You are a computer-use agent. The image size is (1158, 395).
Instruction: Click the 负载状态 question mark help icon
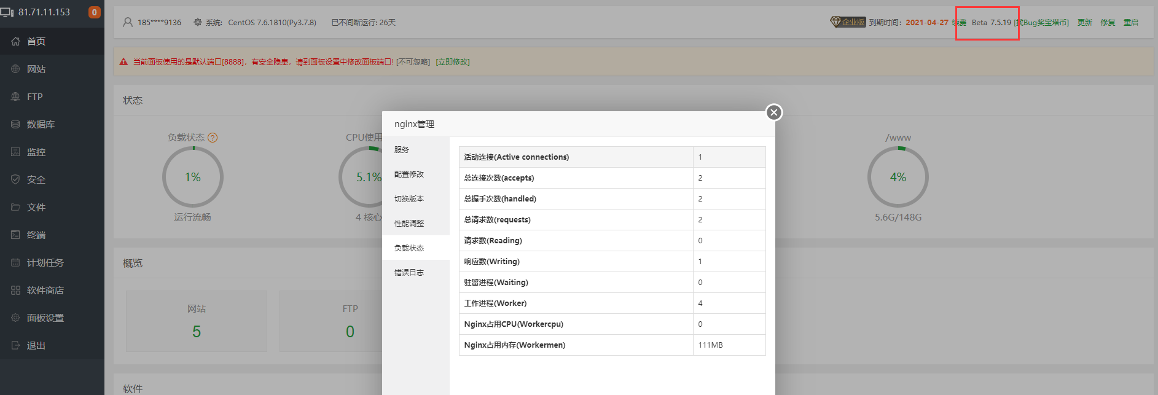click(213, 138)
